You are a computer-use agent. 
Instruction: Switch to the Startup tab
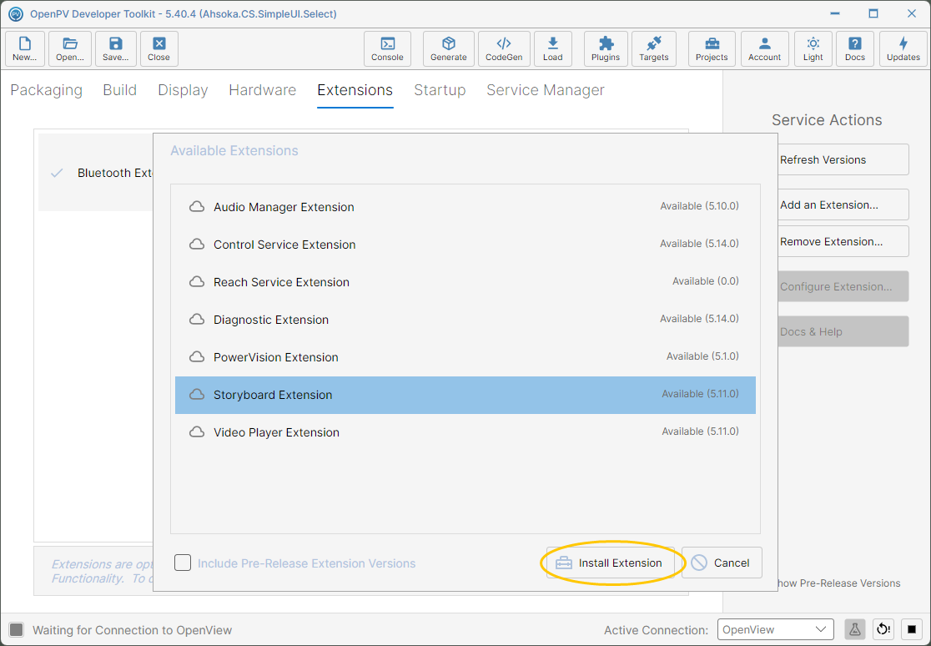point(440,90)
